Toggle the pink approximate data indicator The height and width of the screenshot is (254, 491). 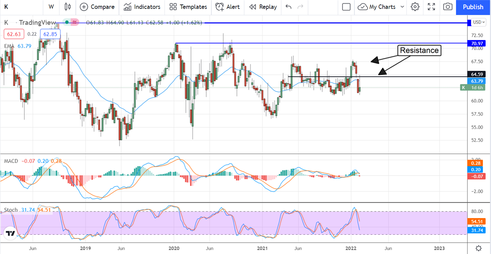click(x=74, y=22)
